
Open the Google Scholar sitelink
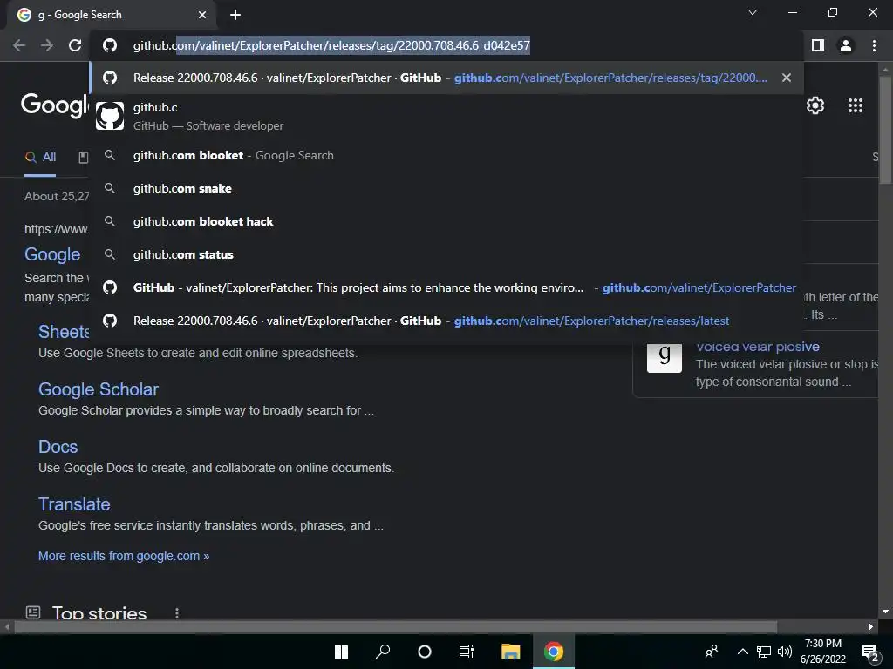pos(99,389)
